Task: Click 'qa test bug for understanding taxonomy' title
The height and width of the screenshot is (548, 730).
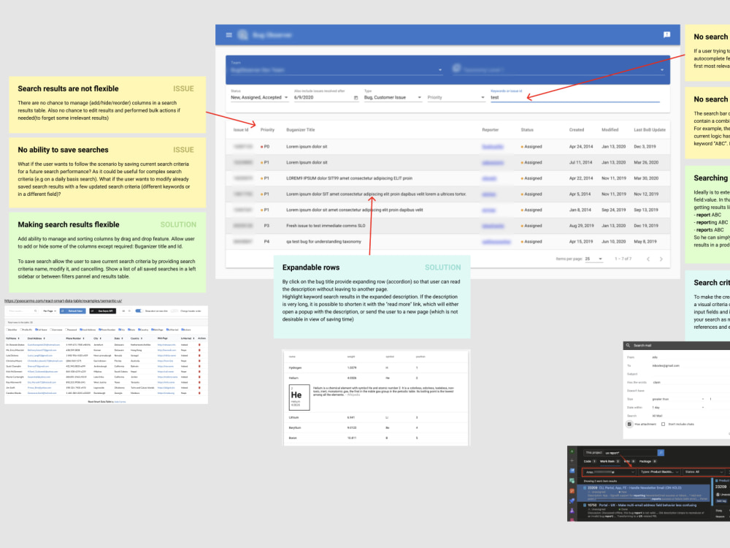Action: (x=323, y=242)
